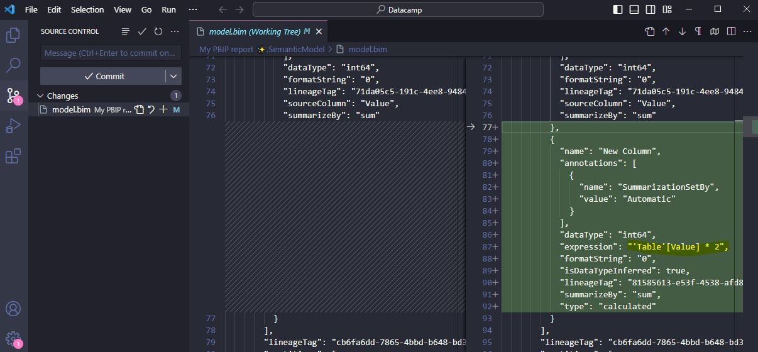Click the highlighted 'Table'[Value] * 2 expression
This screenshot has width=758, height=352.
coord(678,246)
